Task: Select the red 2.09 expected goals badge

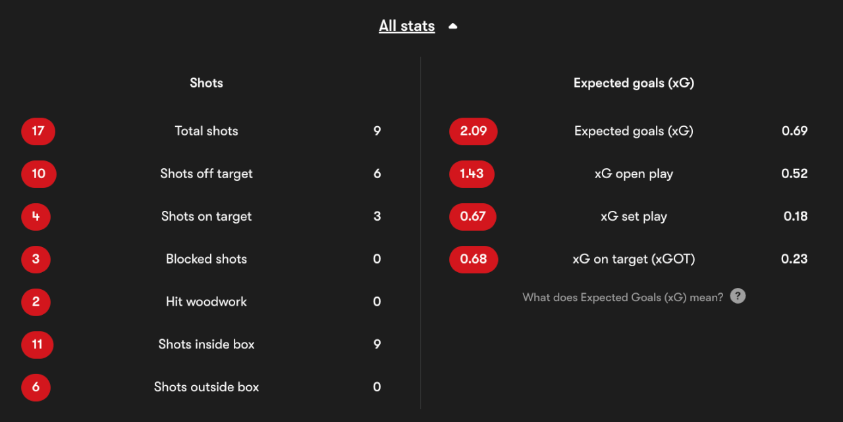Action: pyautogui.click(x=474, y=131)
